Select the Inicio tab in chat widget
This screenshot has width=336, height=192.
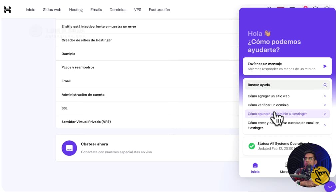[x=255, y=168]
